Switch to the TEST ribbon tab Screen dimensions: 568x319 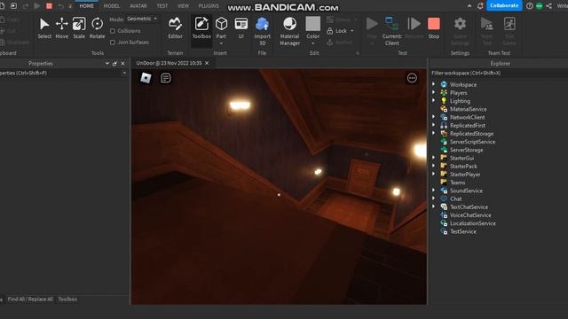[x=162, y=6]
